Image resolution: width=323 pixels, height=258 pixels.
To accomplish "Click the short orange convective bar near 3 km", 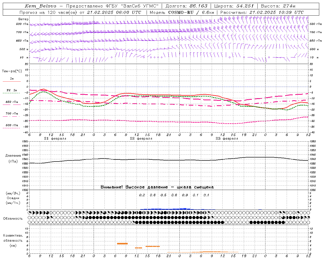I will tap(139, 248).
